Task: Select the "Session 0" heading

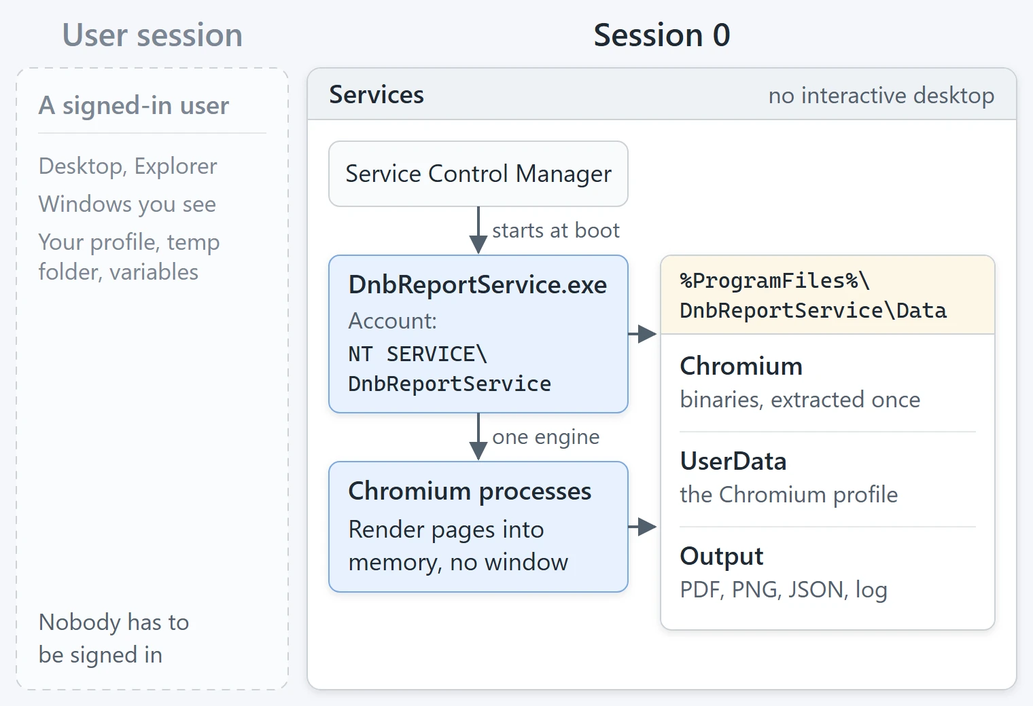Action: 662,35
